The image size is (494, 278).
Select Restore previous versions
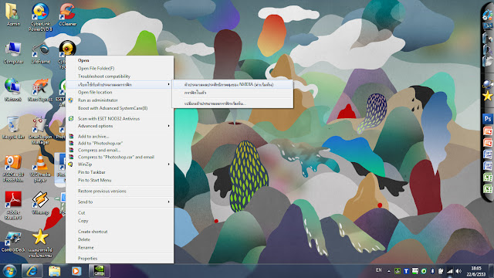(x=120, y=191)
